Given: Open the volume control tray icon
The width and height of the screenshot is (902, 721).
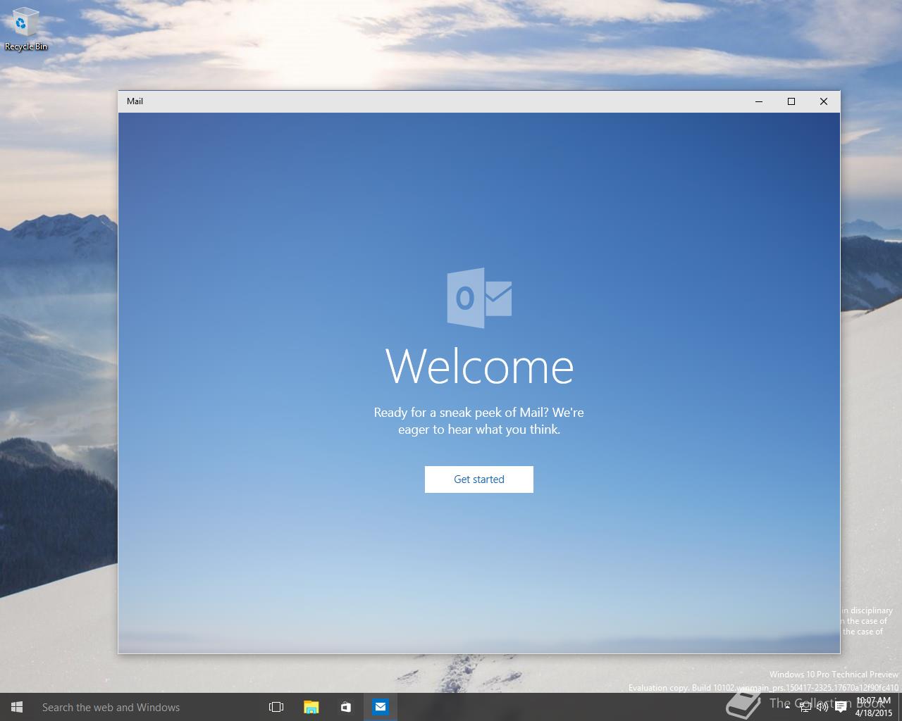Looking at the screenshot, I should pyautogui.click(x=822, y=707).
